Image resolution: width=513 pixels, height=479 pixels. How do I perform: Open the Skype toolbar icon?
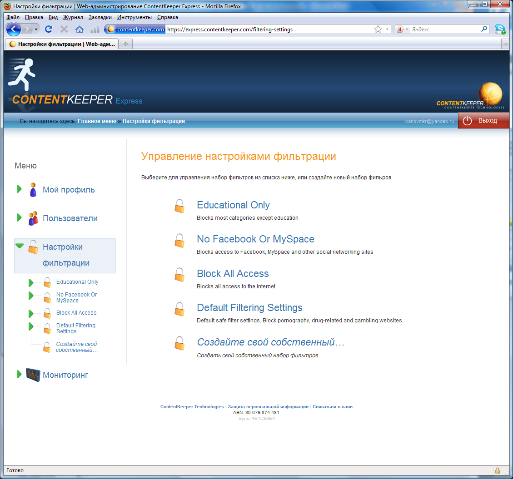[500, 29]
